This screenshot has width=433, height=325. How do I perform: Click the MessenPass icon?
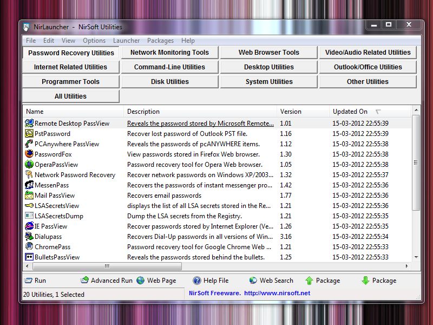29,185
